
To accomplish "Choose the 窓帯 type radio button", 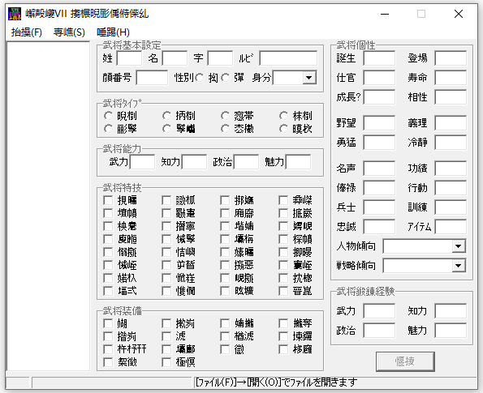I will click(225, 116).
